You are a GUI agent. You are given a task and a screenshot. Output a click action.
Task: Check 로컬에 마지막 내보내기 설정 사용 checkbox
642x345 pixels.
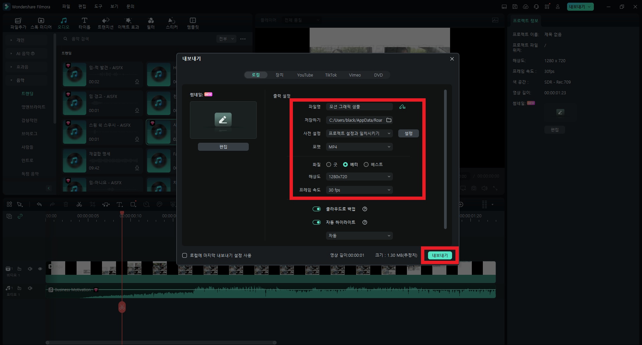tap(185, 255)
